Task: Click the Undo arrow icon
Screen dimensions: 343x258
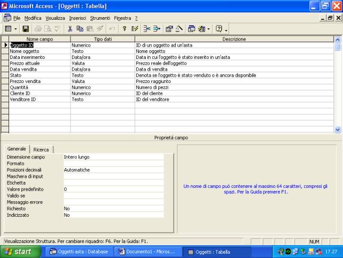Action: (x=112, y=29)
